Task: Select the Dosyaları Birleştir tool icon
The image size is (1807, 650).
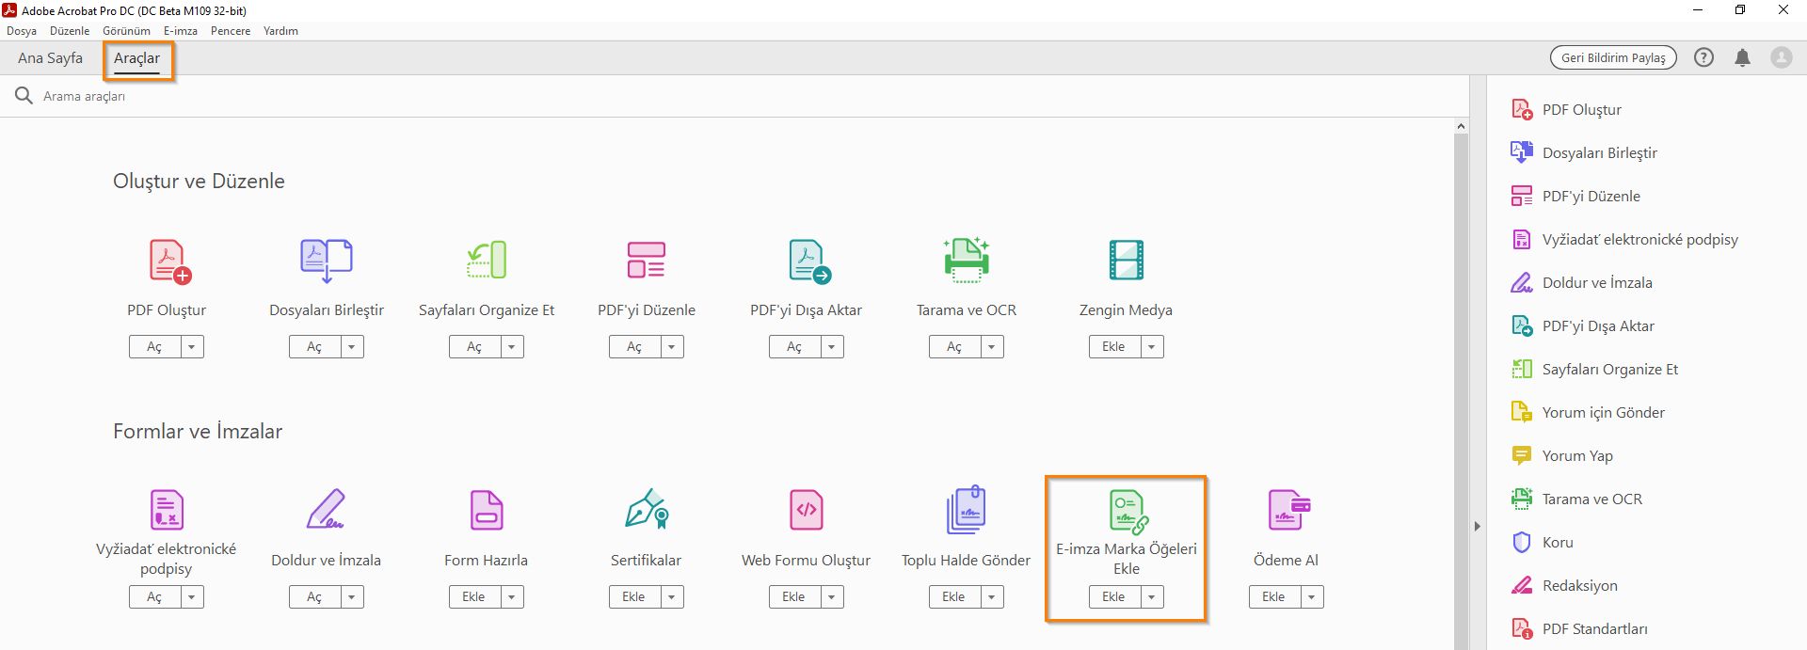Action: 327,261
